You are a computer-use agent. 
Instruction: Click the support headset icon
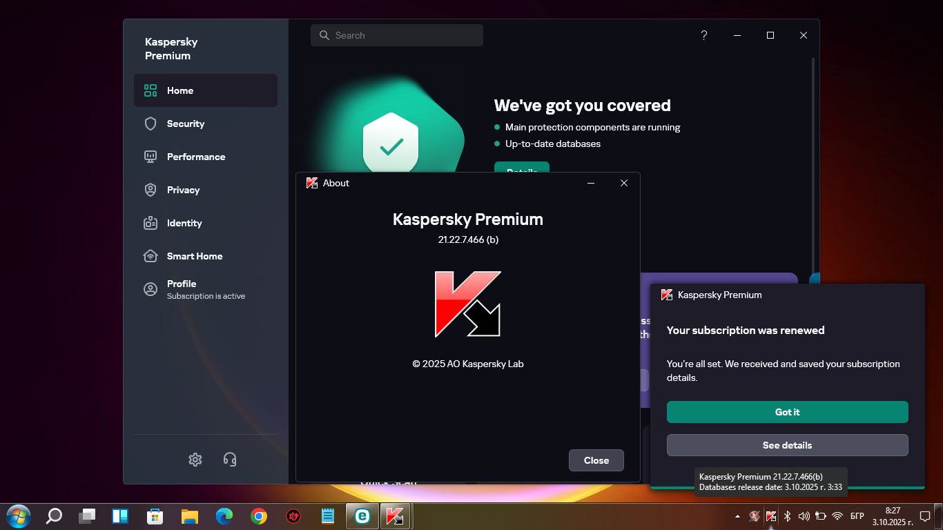(x=230, y=460)
